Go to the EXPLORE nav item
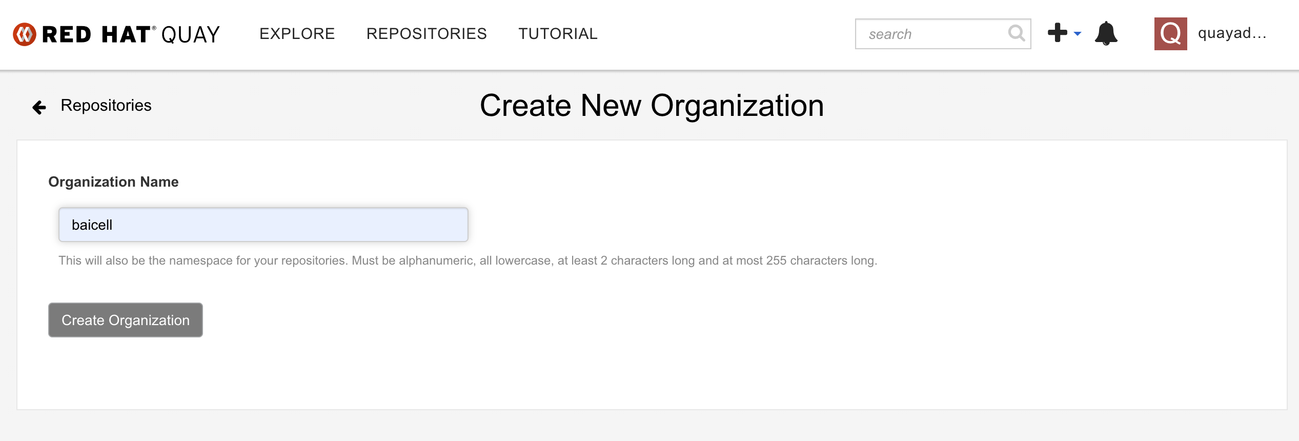 [297, 34]
